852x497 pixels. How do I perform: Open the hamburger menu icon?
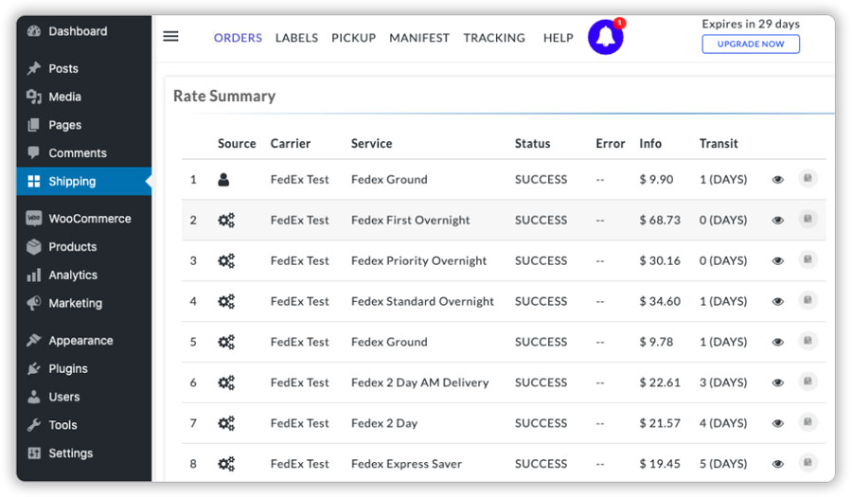tap(170, 36)
